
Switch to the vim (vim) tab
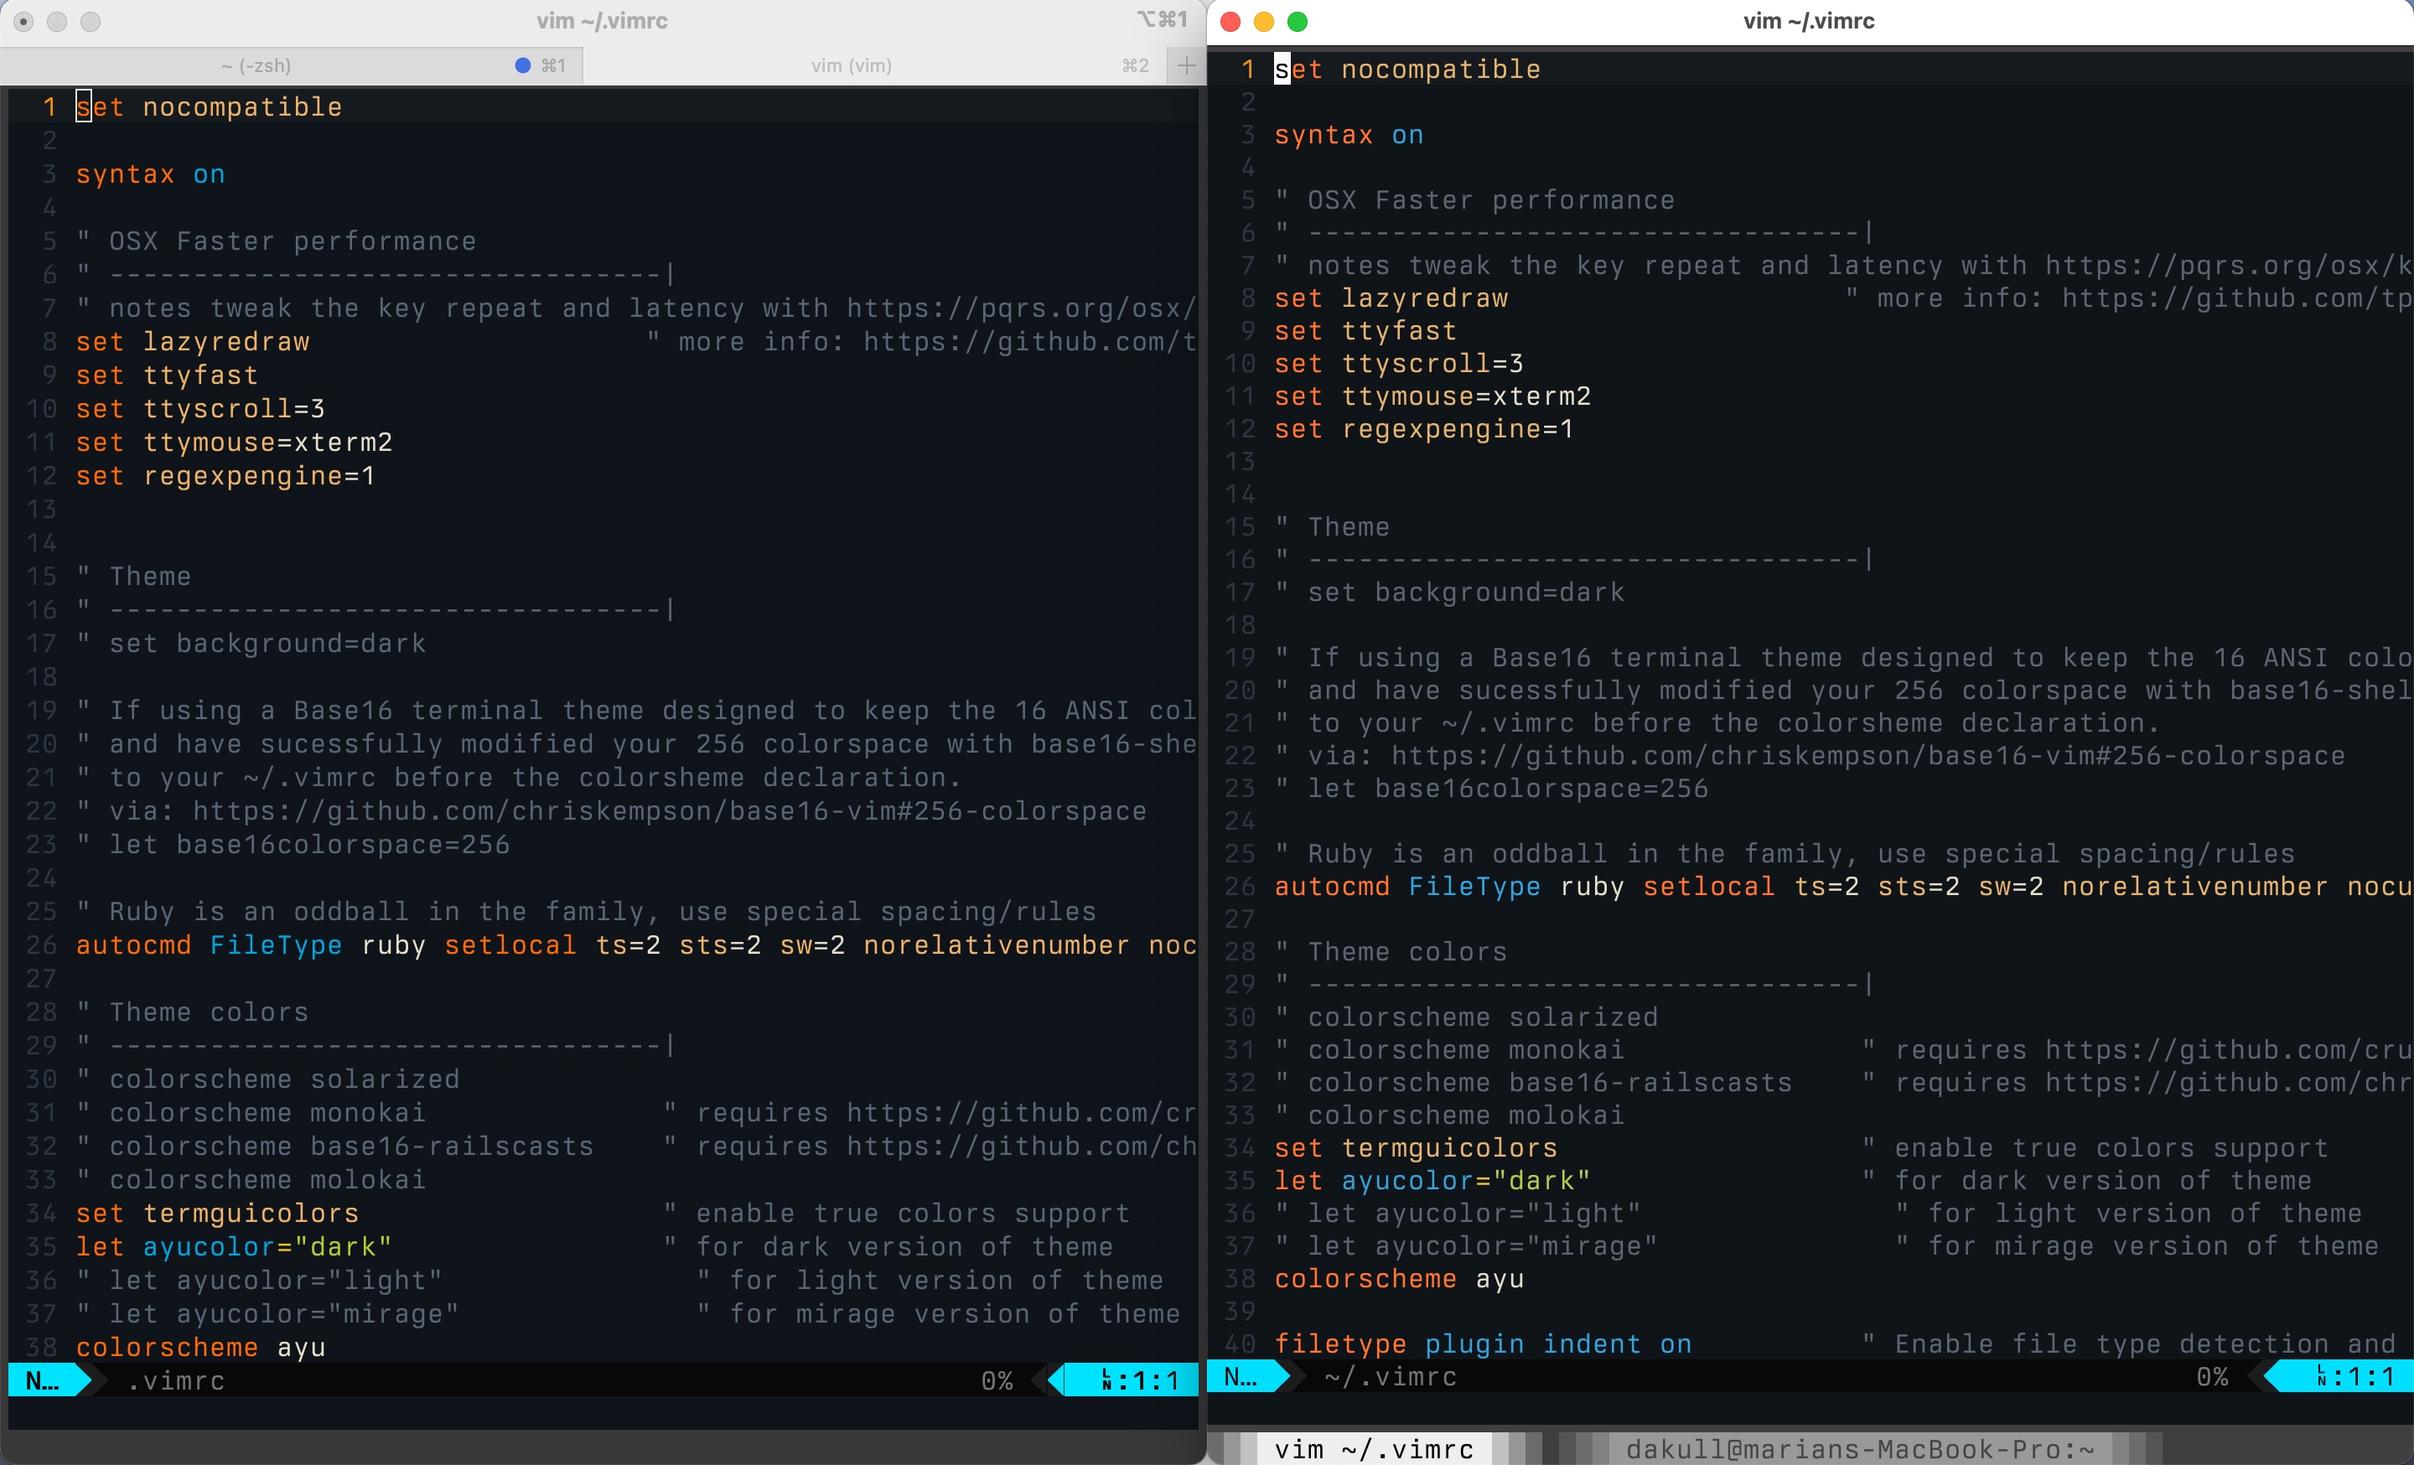[x=851, y=65]
